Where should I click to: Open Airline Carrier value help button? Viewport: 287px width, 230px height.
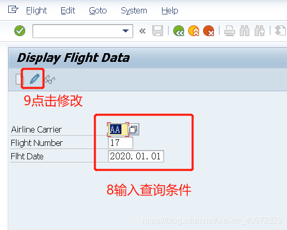[x=134, y=129]
